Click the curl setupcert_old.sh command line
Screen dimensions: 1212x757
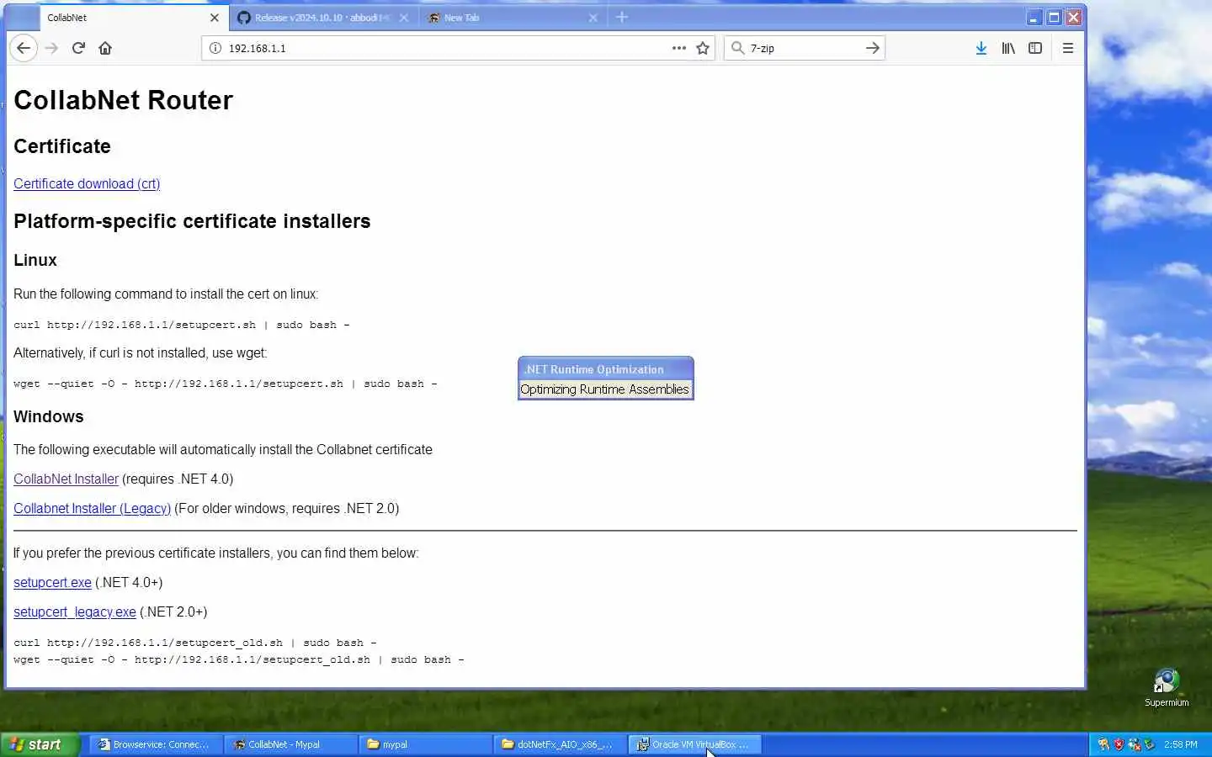195,643
